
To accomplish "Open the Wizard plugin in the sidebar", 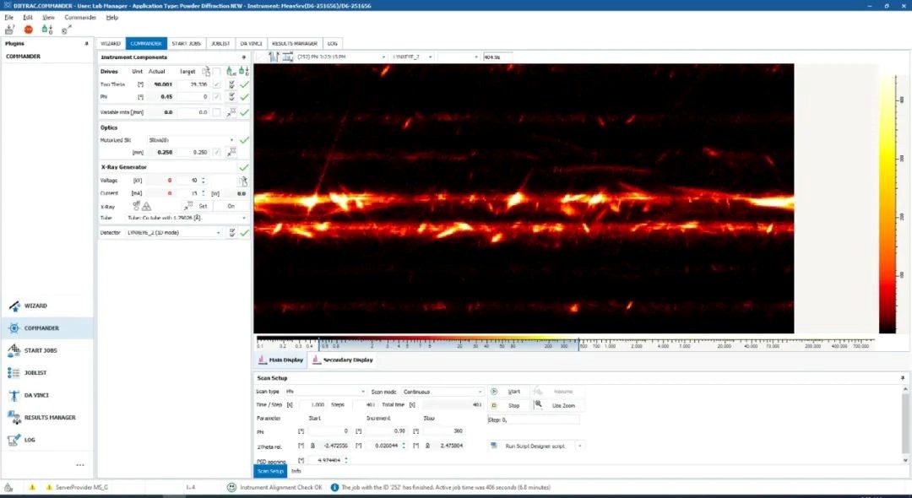I will (x=35, y=306).
